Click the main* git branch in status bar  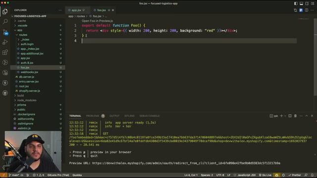14,175
